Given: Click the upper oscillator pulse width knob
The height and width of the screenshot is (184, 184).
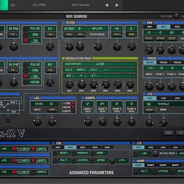Looking at the screenshot, I should (14, 46).
